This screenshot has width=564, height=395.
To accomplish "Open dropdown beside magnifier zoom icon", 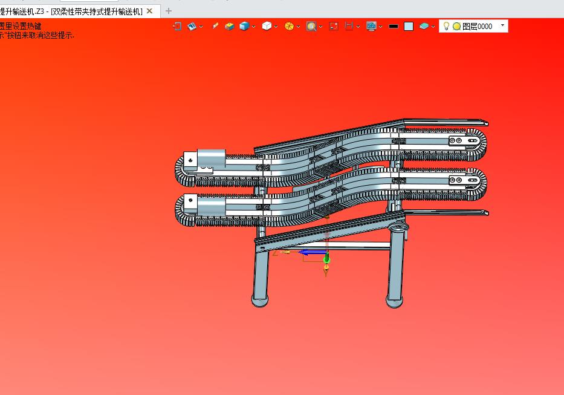I will coord(320,27).
